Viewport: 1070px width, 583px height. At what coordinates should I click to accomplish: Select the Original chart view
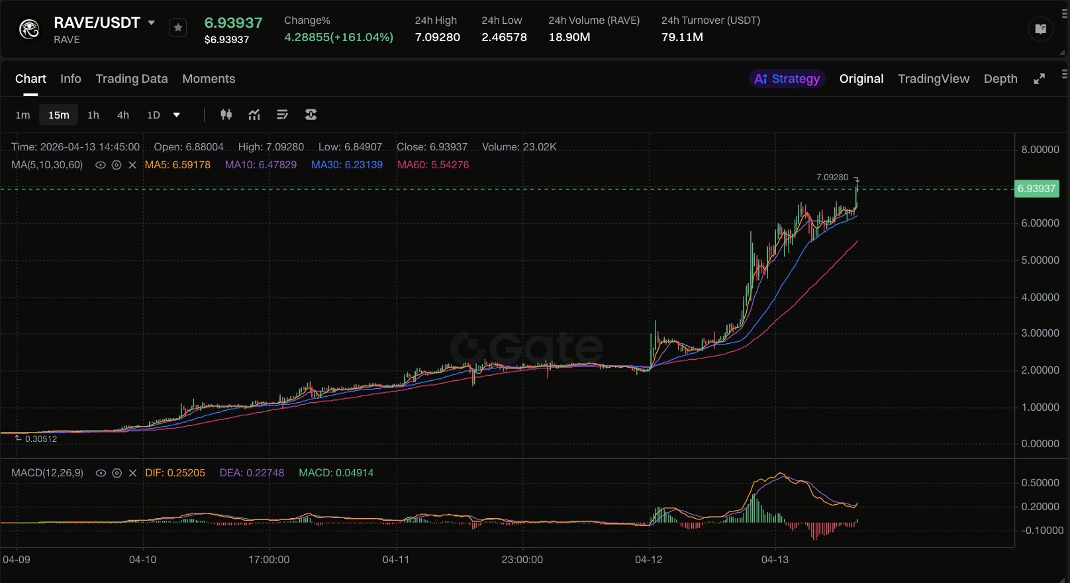pos(861,79)
